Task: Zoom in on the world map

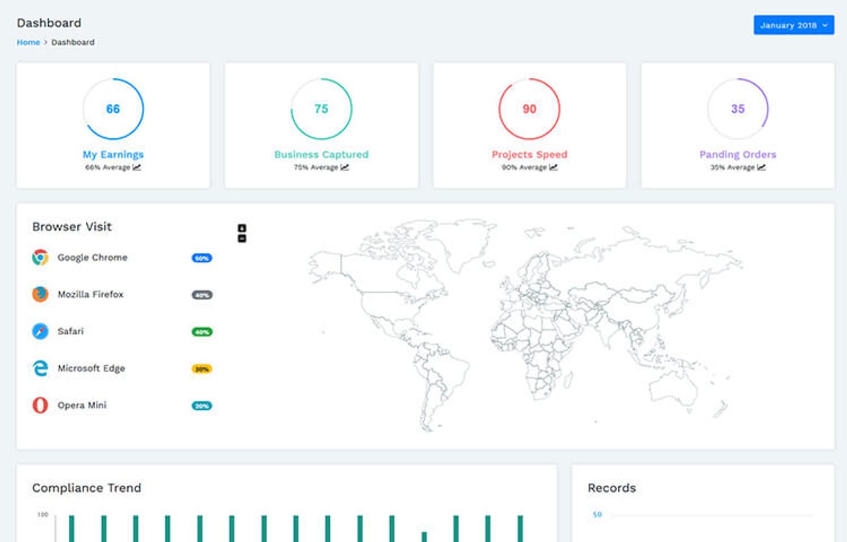Action: click(x=242, y=228)
